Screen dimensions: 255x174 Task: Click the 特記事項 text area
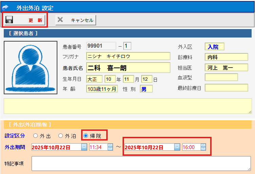pos(141,164)
